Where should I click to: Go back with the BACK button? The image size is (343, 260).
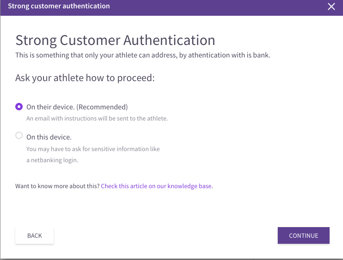click(35, 235)
